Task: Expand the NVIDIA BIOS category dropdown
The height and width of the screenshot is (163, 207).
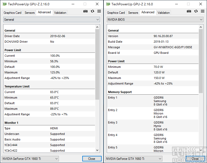Action: tap(155, 20)
